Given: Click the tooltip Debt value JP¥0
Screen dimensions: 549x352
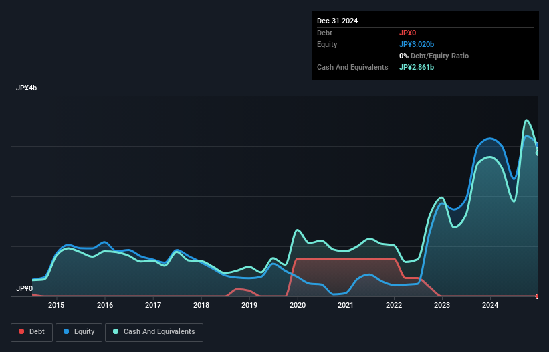Looking at the screenshot, I should coord(407,33).
